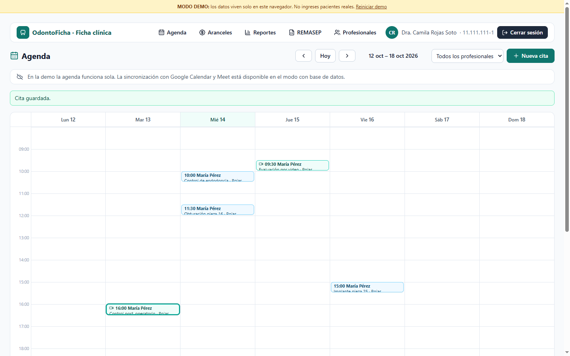Click the Nueva cita button
This screenshot has width=570, height=356.
pyautogui.click(x=530, y=56)
